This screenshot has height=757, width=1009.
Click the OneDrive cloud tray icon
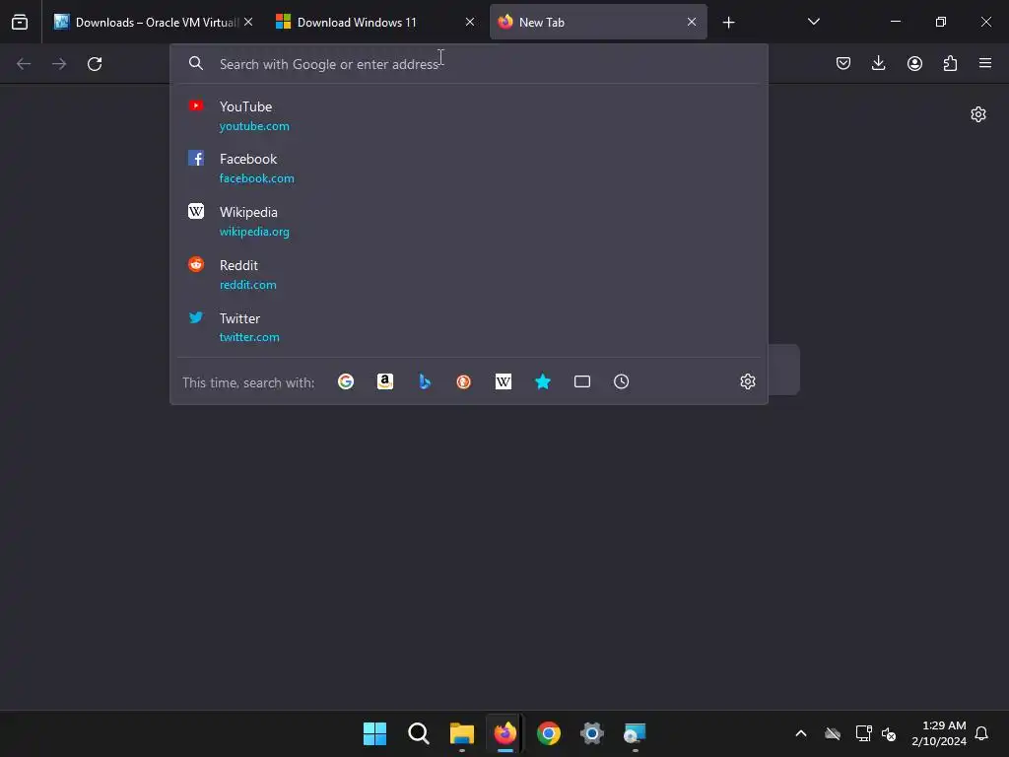click(833, 733)
